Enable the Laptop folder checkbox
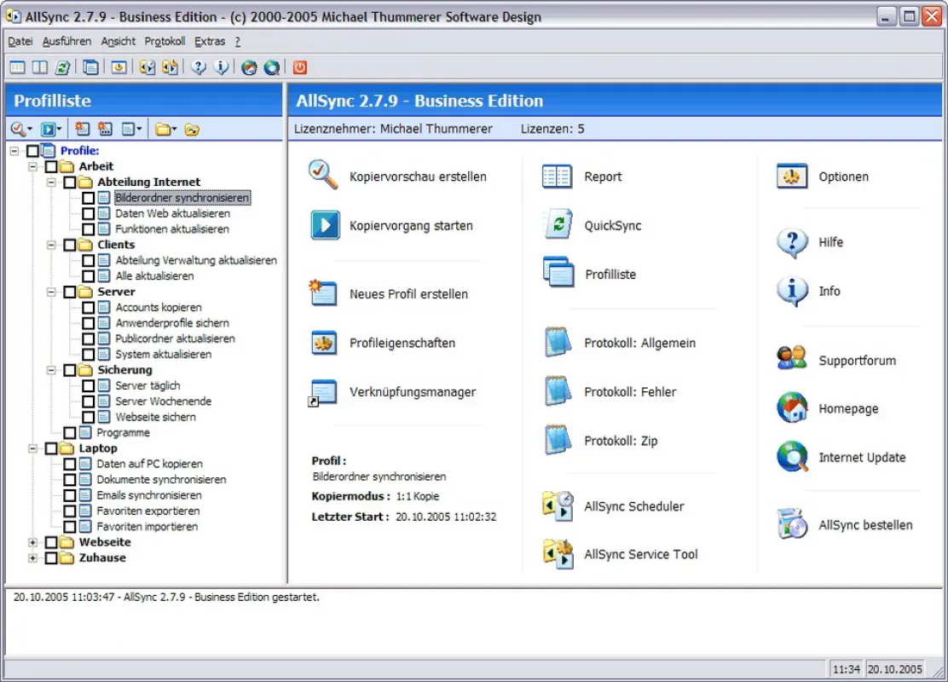This screenshot has width=948, height=682. tap(51, 448)
